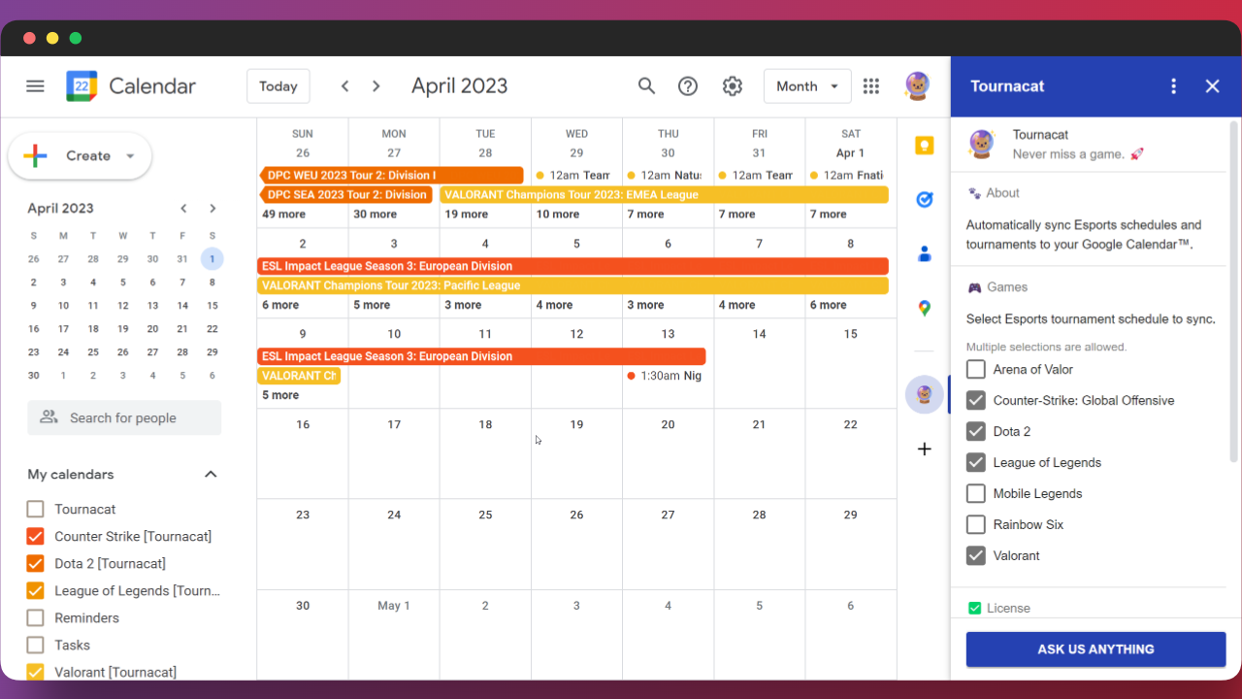Open the Month view dropdown
Viewport: 1242px width, 699px height.
pyautogui.click(x=807, y=86)
